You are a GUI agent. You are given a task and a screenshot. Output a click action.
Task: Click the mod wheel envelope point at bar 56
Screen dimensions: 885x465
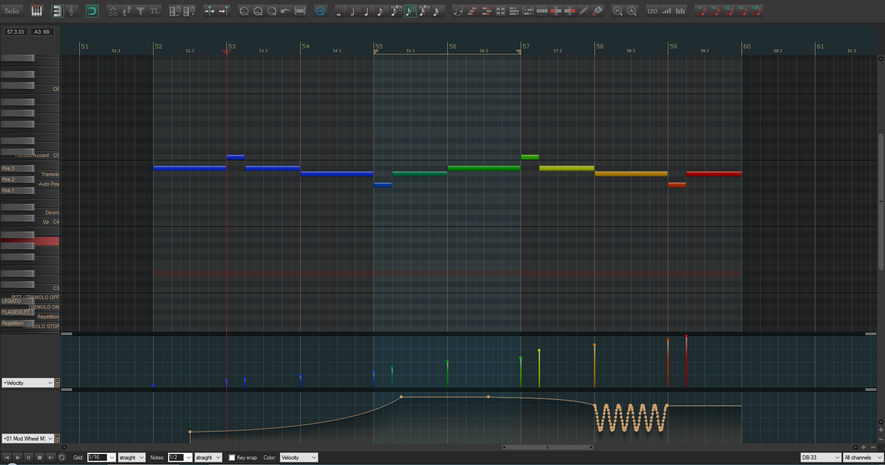pos(488,397)
